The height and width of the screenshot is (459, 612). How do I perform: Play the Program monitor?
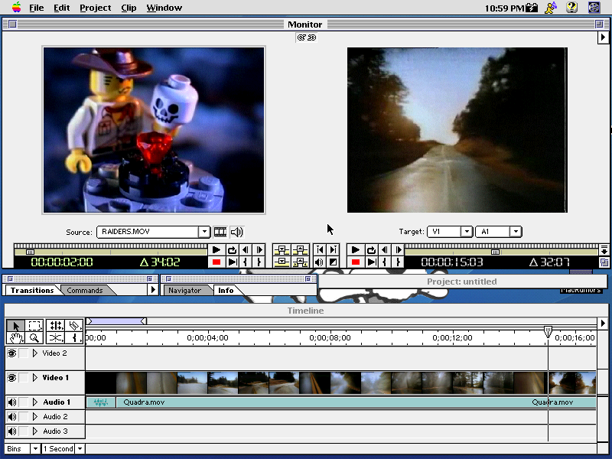click(x=355, y=250)
